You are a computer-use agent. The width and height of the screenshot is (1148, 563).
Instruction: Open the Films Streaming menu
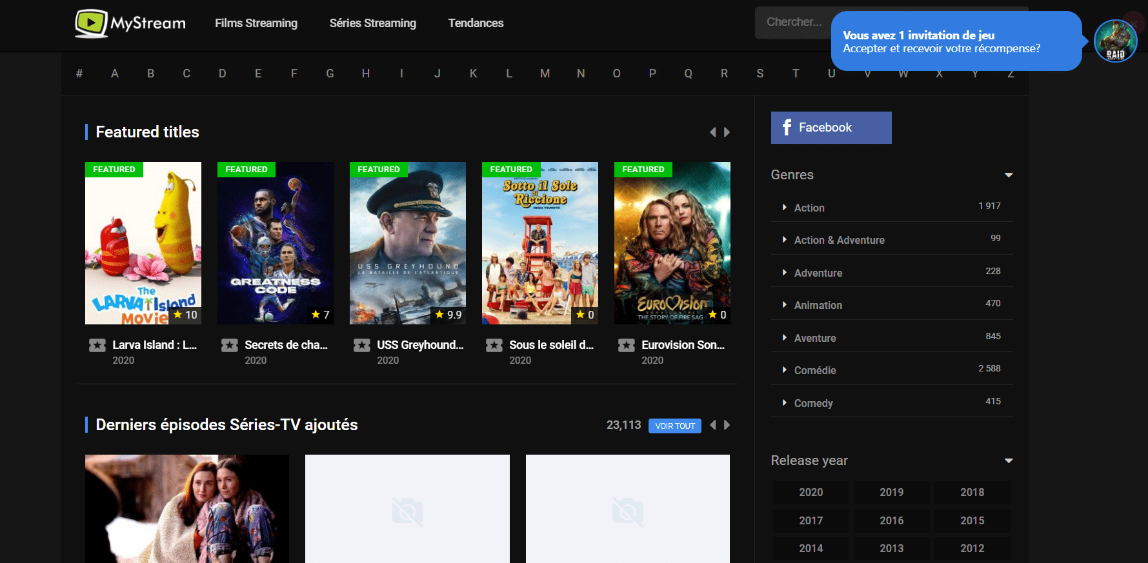tap(256, 23)
